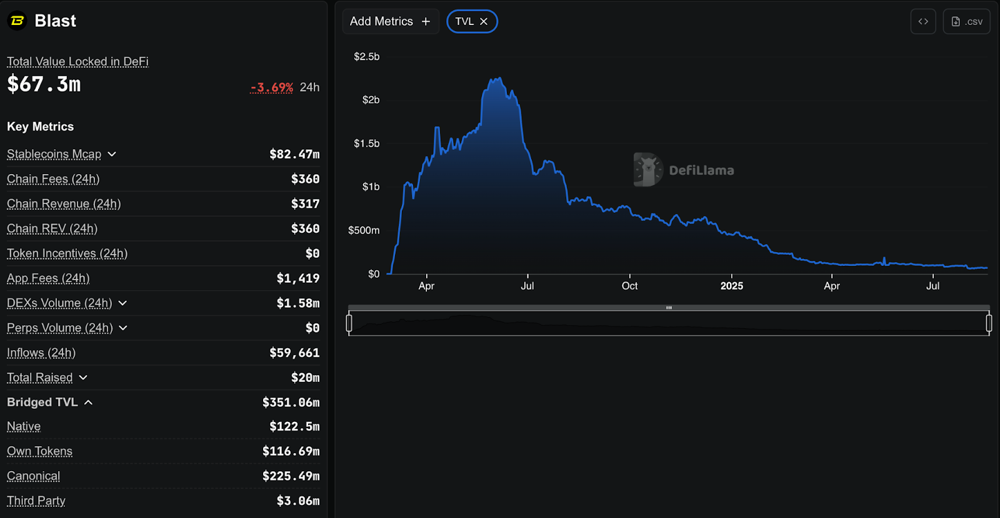The height and width of the screenshot is (518, 1000).
Task: Click the left handle of chart range slider
Action: coord(349,323)
